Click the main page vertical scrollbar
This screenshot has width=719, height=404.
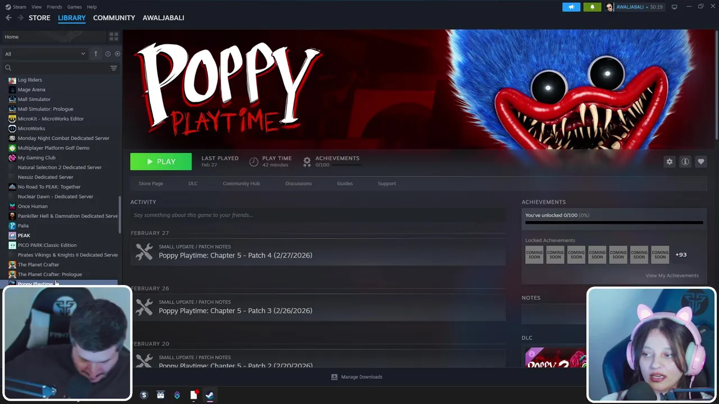point(716,84)
